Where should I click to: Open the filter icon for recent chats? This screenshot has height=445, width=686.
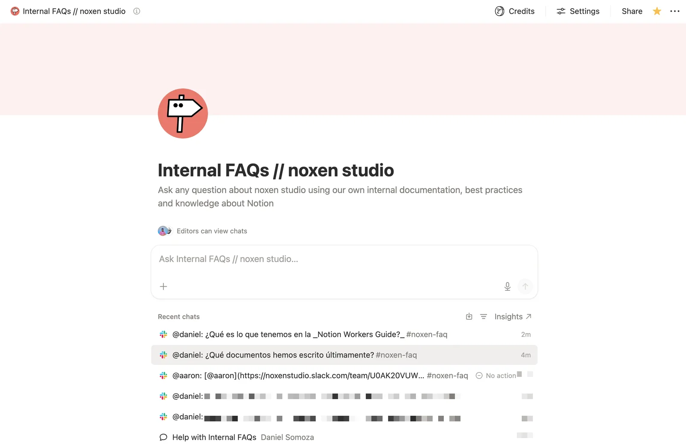(484, 317)
